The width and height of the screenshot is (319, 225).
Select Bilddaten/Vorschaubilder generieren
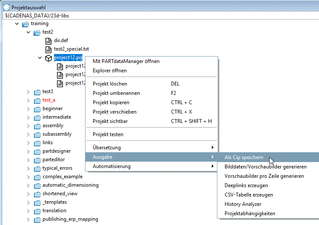tap(268, 167)
